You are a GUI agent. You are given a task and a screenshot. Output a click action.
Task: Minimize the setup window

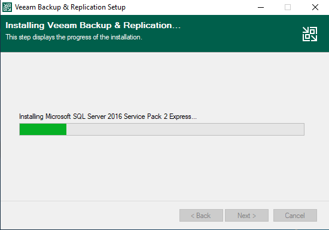coord(261,7)
